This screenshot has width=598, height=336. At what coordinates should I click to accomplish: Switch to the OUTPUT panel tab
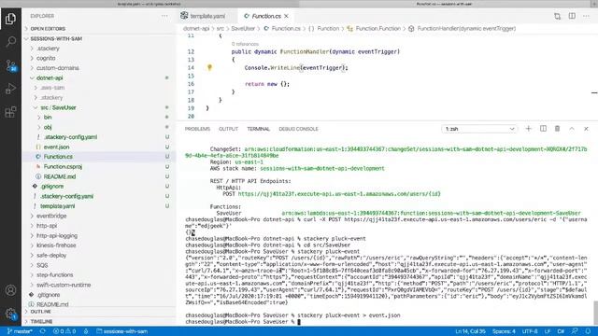pyautogui.click(x=228, y=129)
